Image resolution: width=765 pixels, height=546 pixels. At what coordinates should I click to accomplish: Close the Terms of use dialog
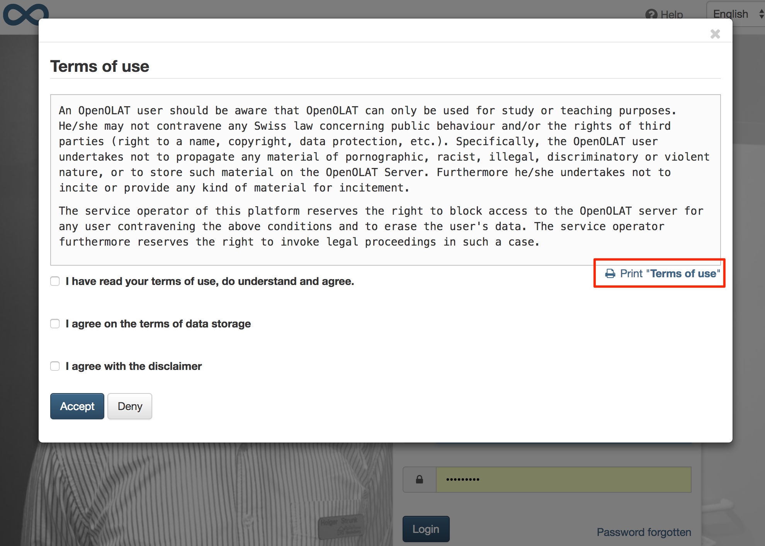pyautogui.click(x=715, y=34)
